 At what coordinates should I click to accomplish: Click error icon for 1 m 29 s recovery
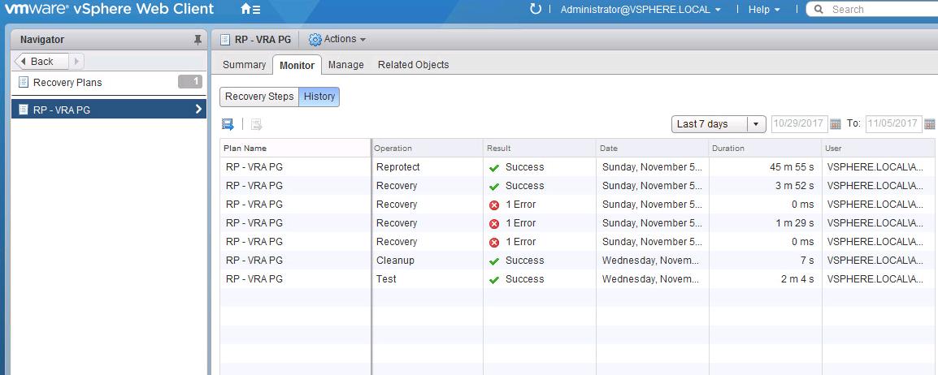tap(494, 224)
